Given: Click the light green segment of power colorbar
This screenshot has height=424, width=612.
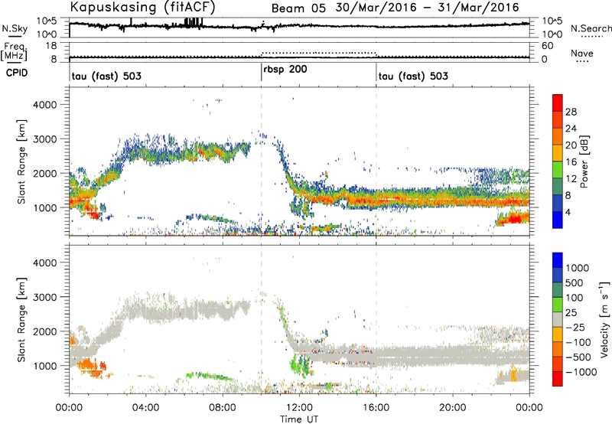Looking at the screenshot, I should pyautogui.click(x=558, y=170).
